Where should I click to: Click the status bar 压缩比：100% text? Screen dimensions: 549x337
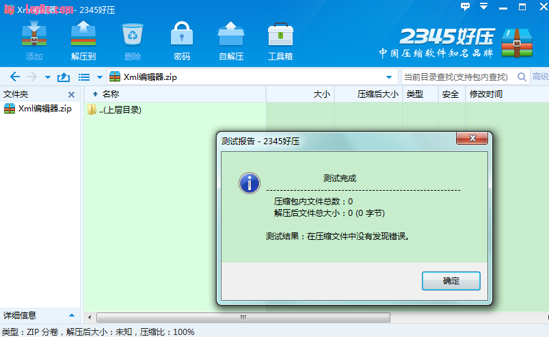point(168,332)
